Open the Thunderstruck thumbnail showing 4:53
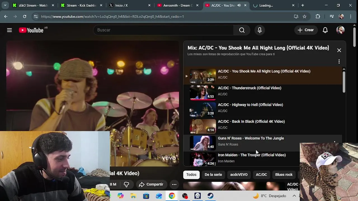The width and height of the screenshot is (358, 201). coord(203,92)
